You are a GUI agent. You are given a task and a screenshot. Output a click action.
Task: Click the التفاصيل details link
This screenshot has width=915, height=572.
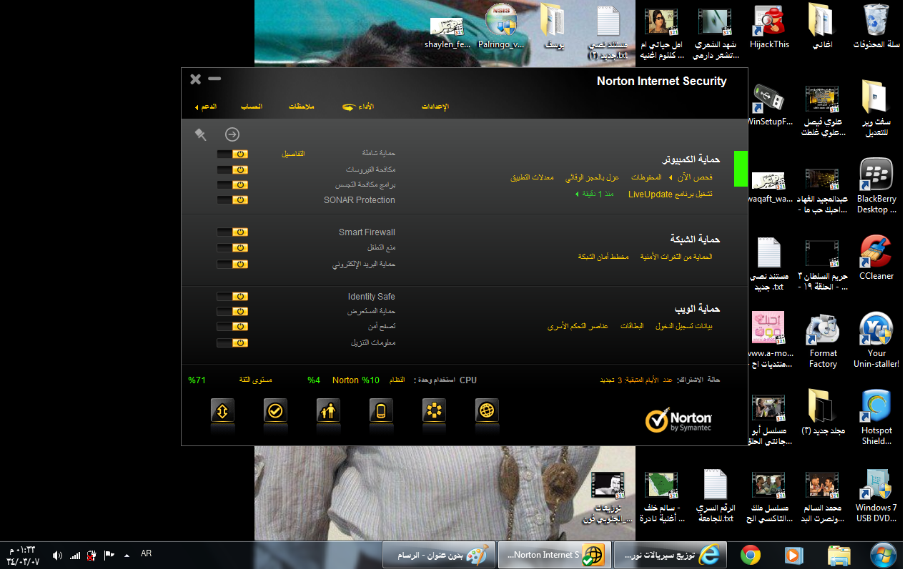pos(293,154)
